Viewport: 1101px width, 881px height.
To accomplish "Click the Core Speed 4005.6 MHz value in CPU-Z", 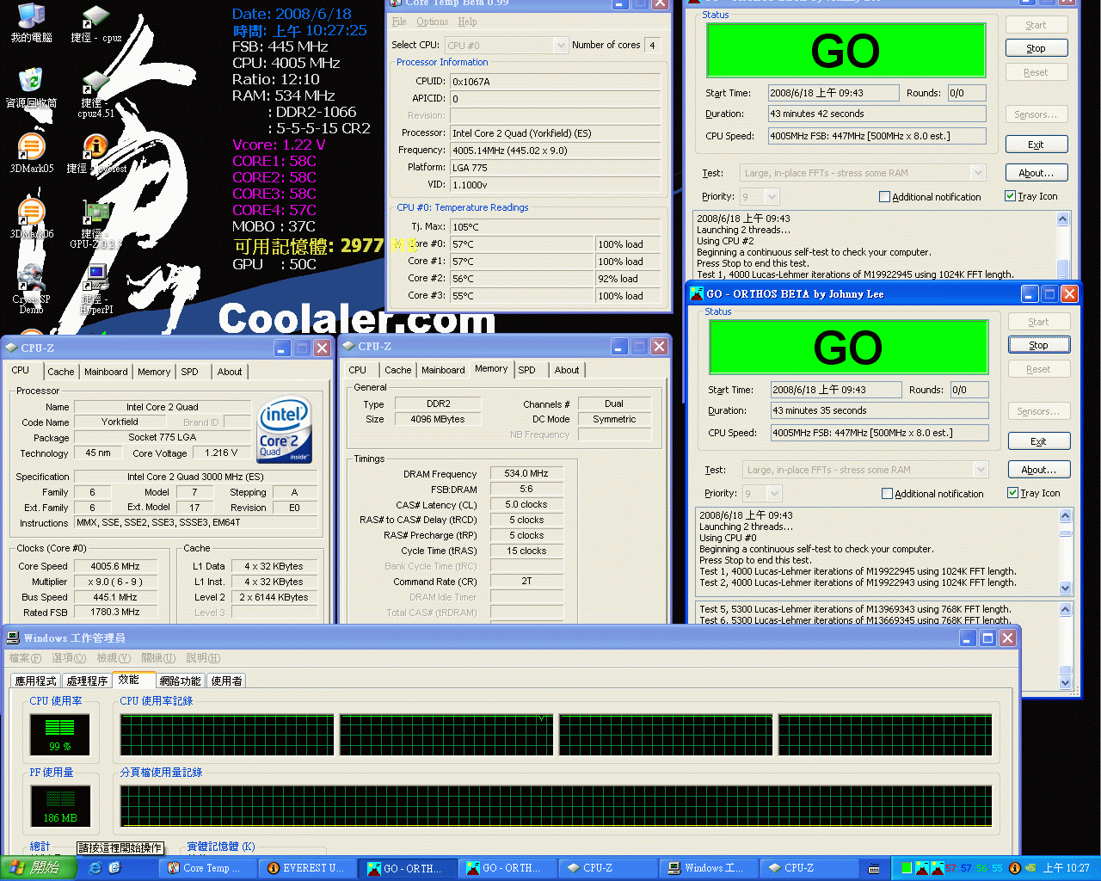I will 115,566.
